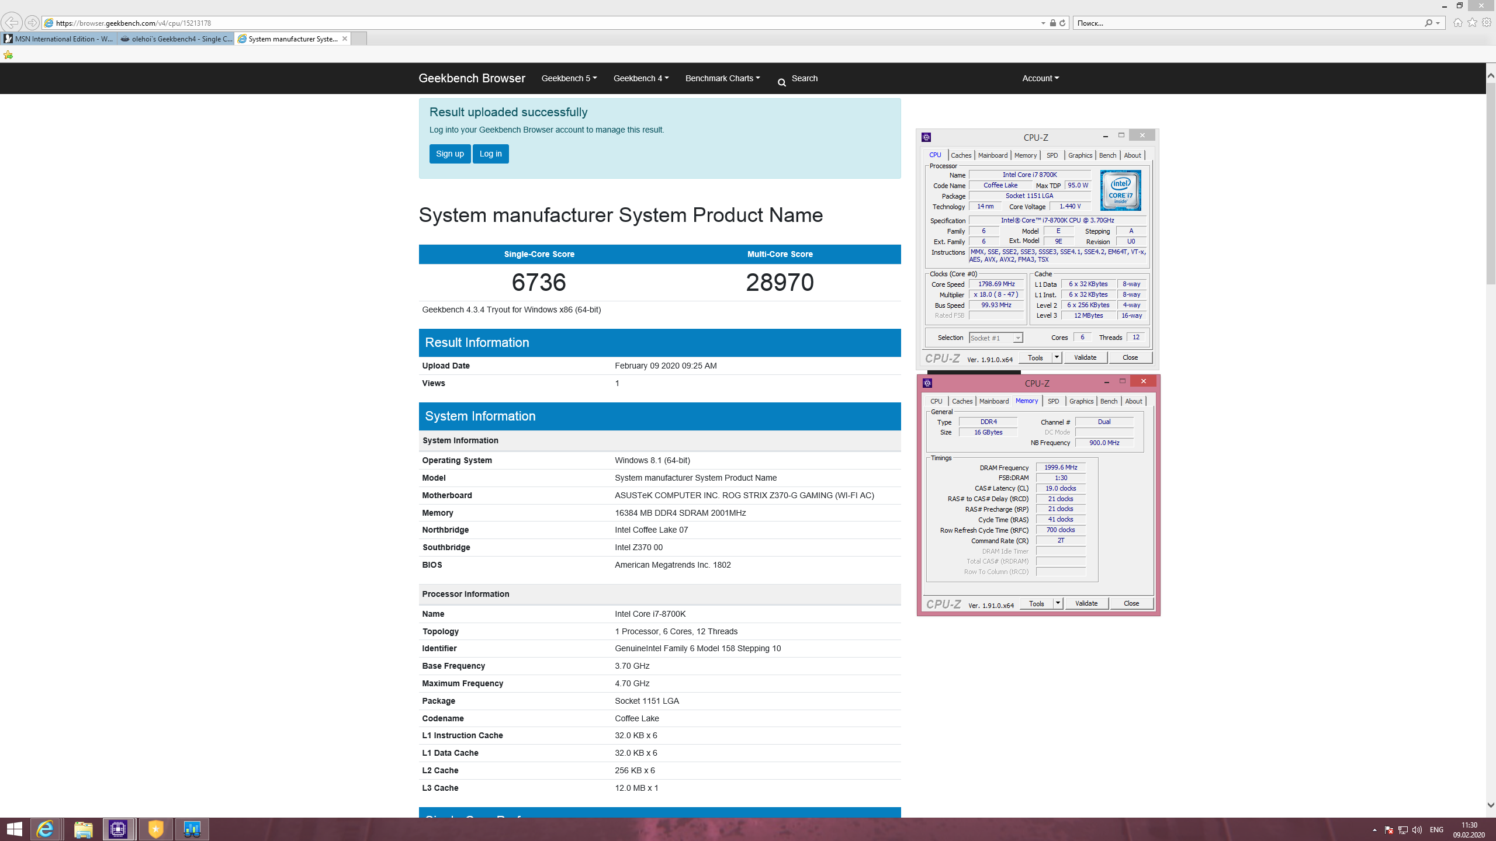The image size is (1496, 841).
Task: Click the favorites bar add-star icon
Action: (8, 55)
